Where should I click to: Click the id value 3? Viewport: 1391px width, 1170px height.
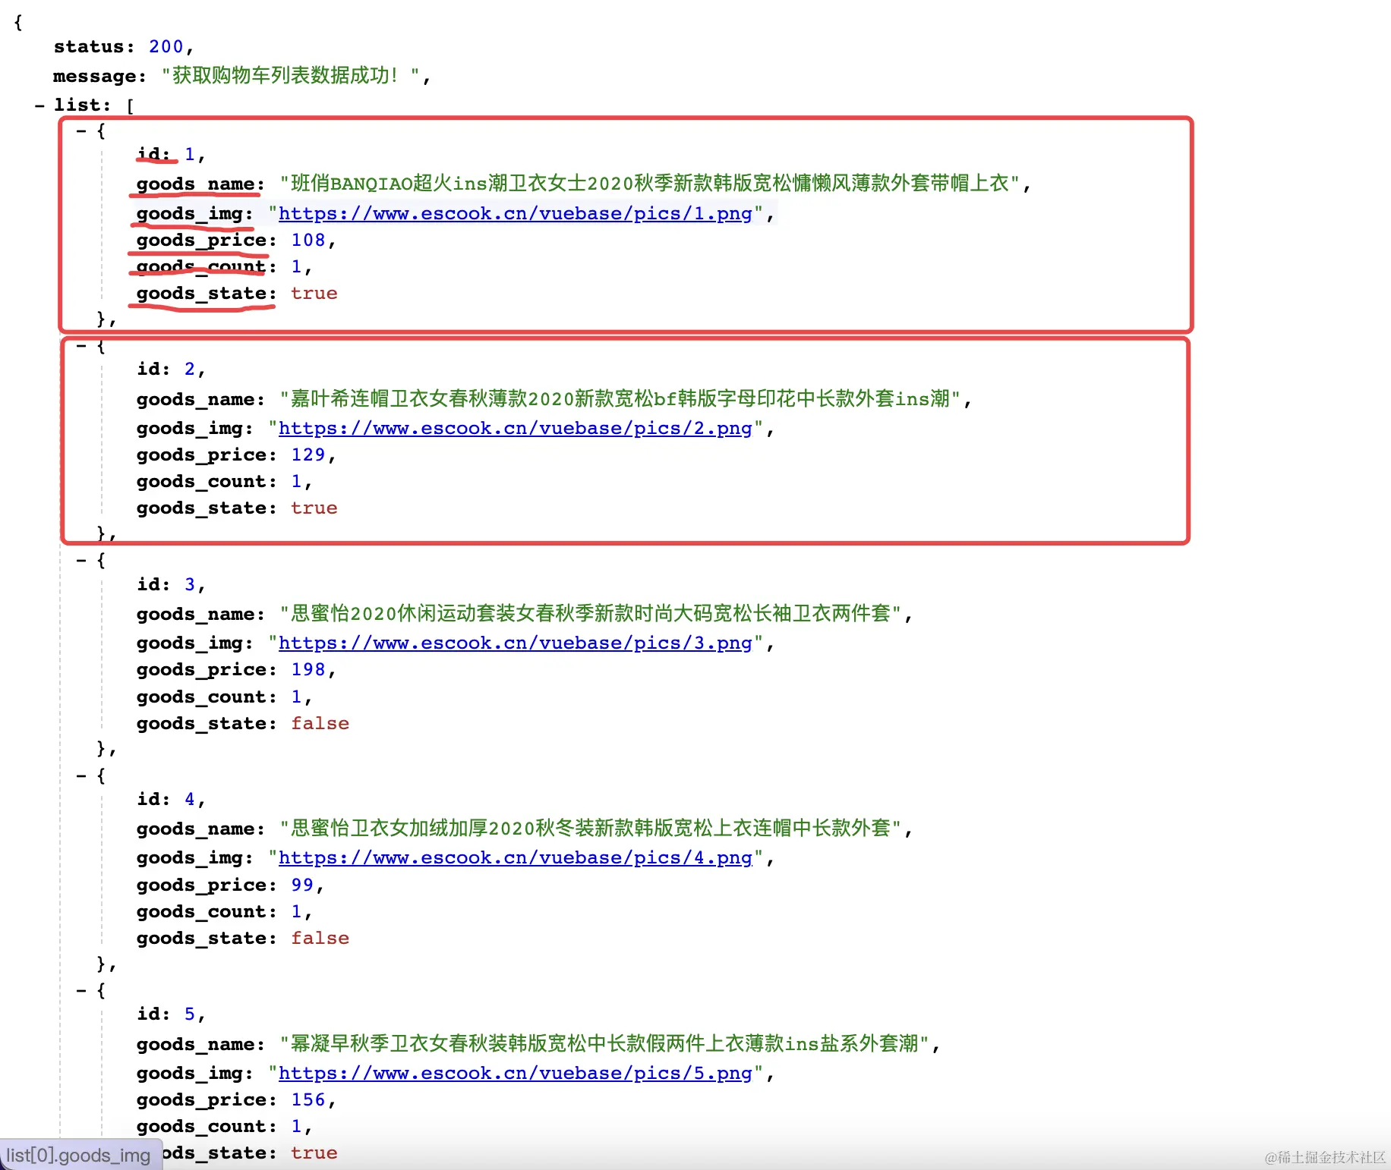[190, 585]
